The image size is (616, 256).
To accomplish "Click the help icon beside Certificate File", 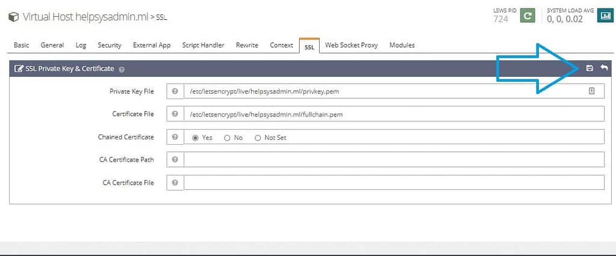I will pyautogui.click(x=175, y=114).
